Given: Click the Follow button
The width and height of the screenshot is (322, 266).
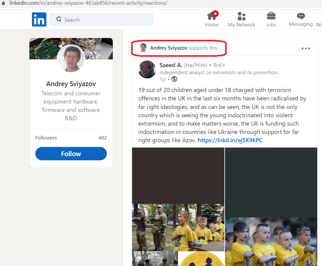Looking at the screenshot, I should (x=71, y=154).
